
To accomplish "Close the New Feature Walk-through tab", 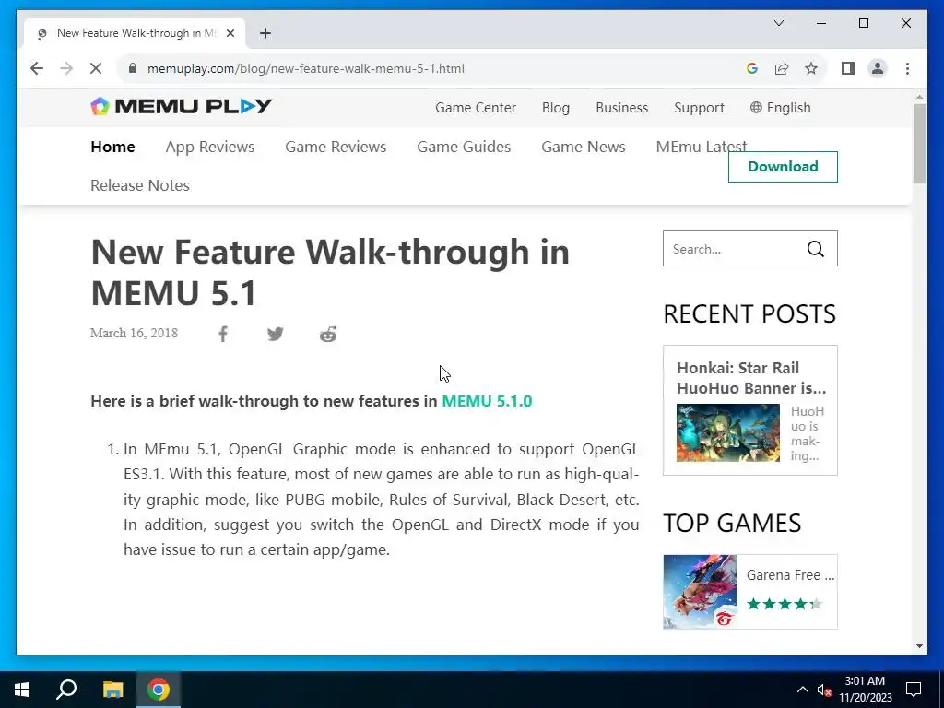I will pos(230,33).
